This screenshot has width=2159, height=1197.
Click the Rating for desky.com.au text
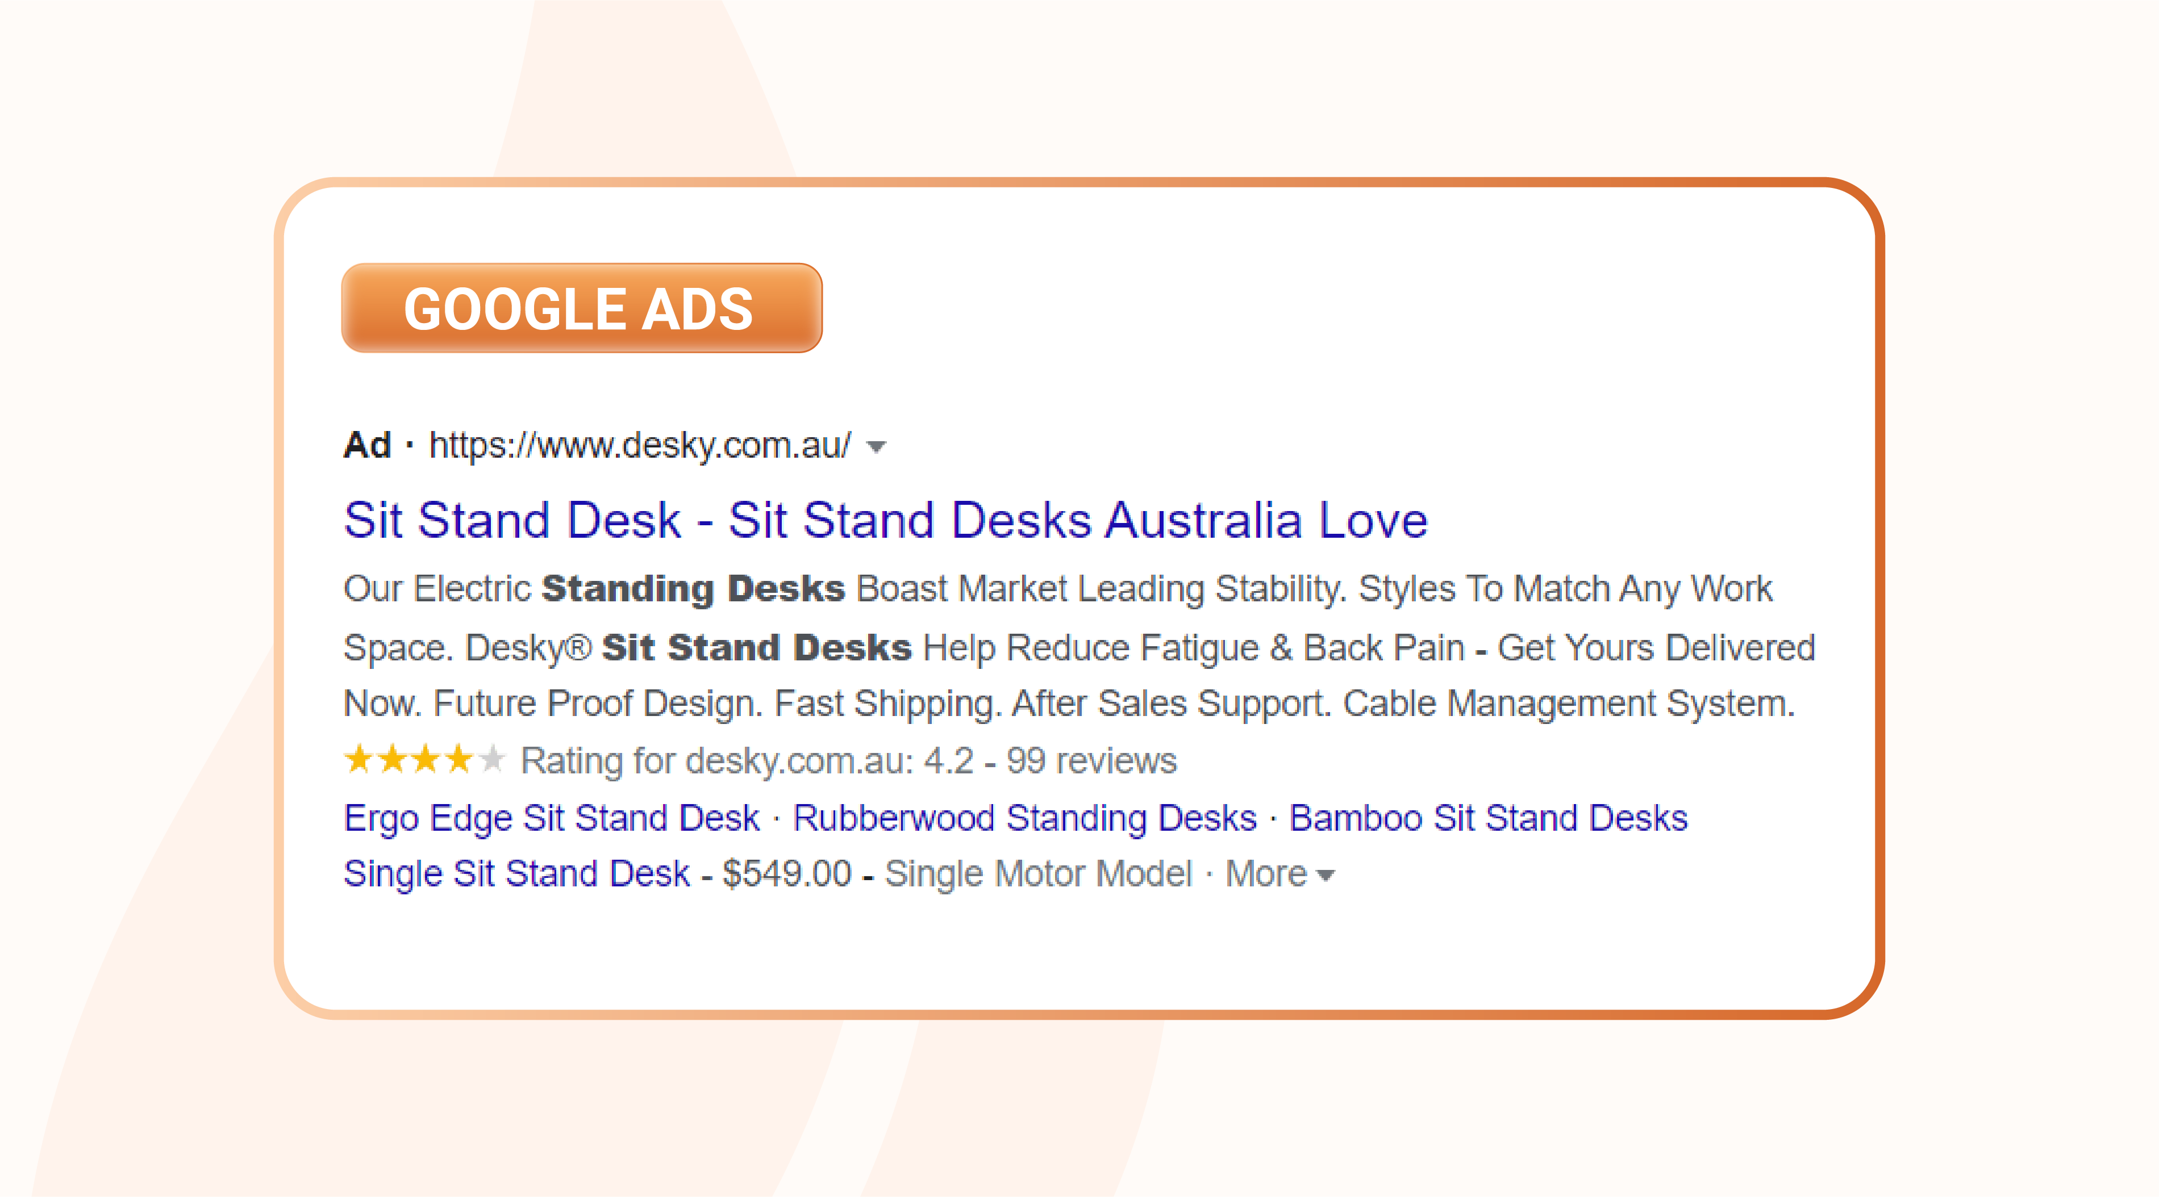coord(718,761)
